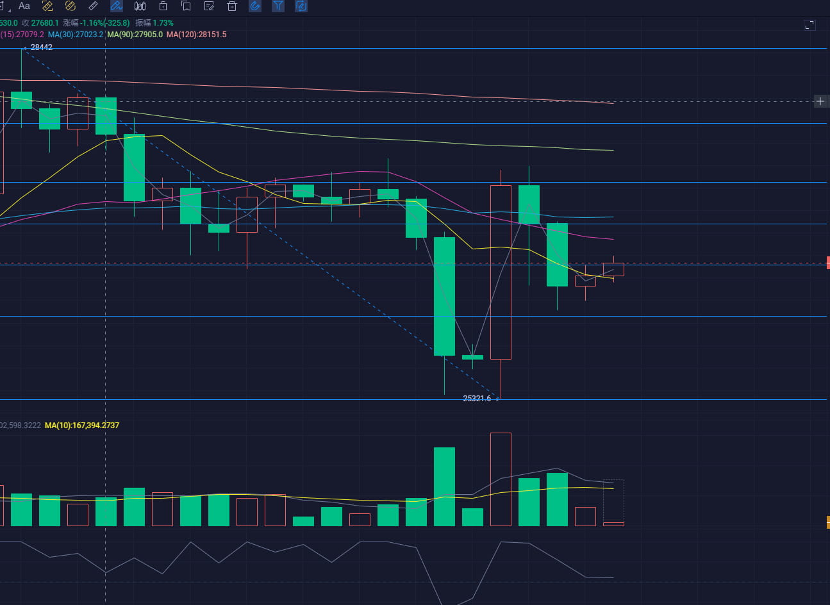Click the 25321.6 low price label

tap(476, 398)
